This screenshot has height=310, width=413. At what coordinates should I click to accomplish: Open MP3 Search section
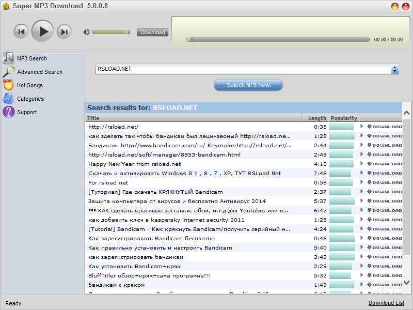(32, 58)
